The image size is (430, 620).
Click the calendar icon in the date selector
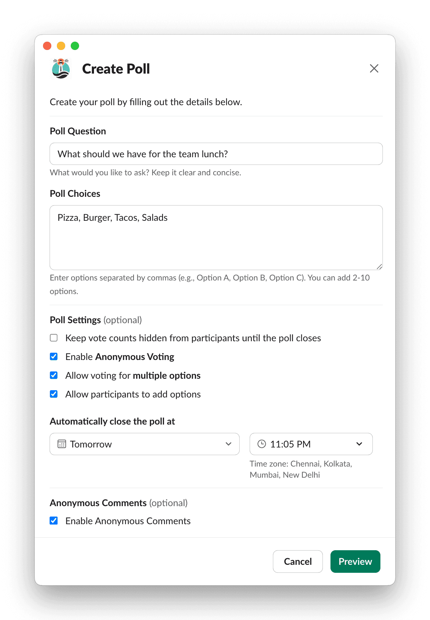pos(62,444)
